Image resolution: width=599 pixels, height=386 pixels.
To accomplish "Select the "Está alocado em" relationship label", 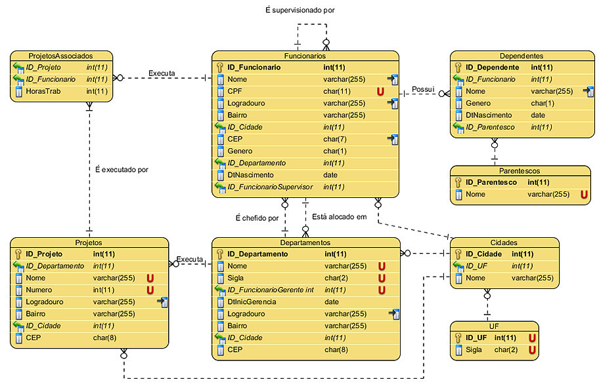I will click(339, 217).
